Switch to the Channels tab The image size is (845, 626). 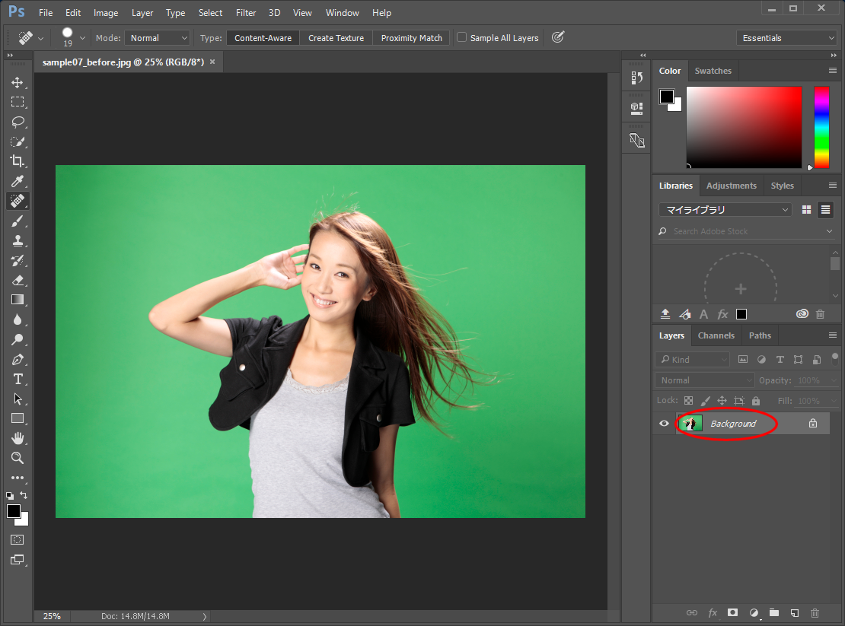[716, 335]
